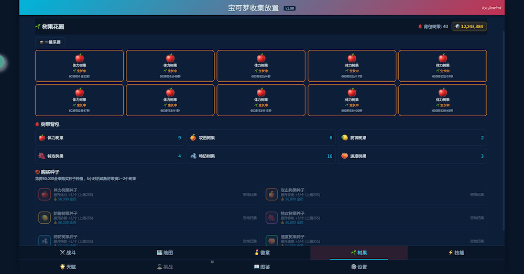Click the blueberry icon of 特防树果 in backpack
Viewport: 524px width, 274px height.
point(193,156)
